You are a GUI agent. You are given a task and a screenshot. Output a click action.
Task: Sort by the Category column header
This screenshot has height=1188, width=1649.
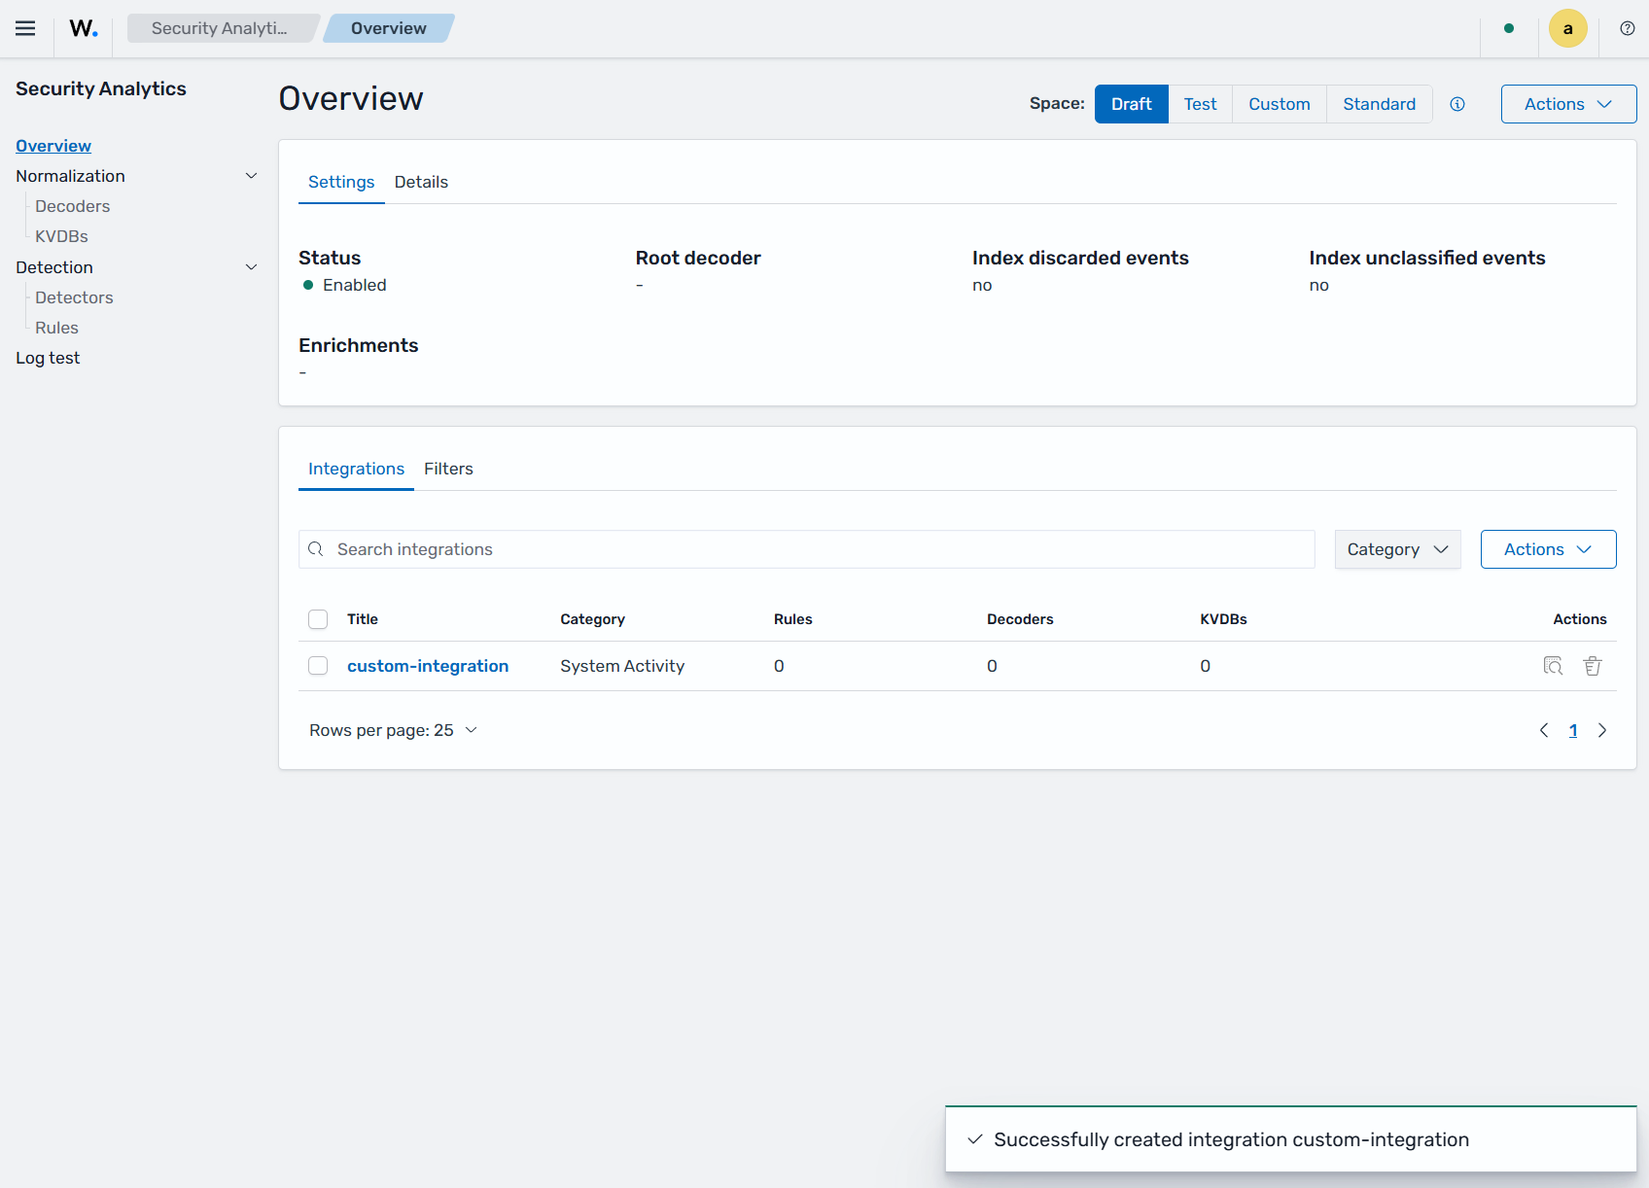coord(592,619)
